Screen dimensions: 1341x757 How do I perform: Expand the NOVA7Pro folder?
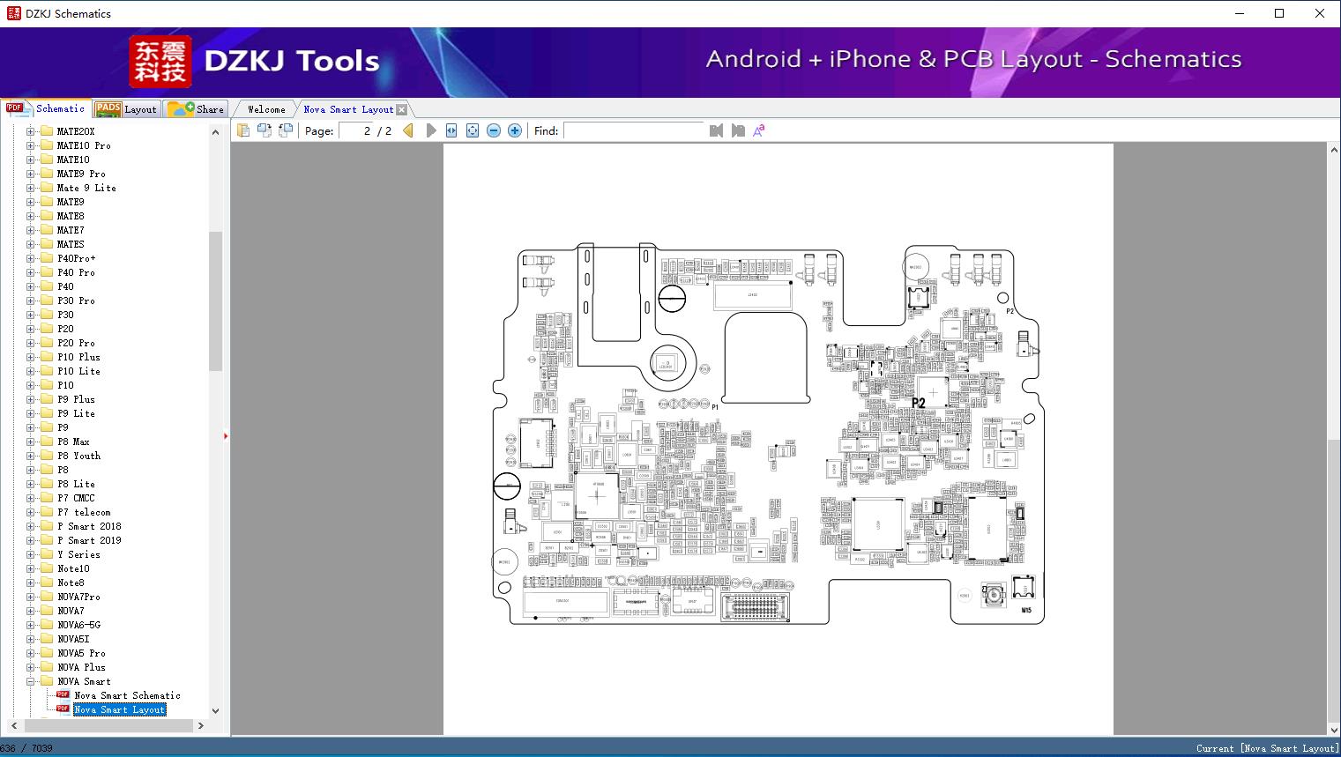(x=29, y=597)
